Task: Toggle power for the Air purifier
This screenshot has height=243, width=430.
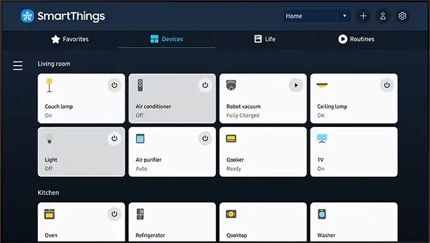Action: point(205,138)
